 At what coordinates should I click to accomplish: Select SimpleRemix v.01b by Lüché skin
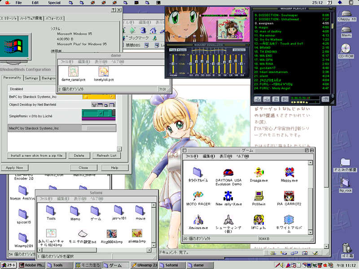[62, 116]
